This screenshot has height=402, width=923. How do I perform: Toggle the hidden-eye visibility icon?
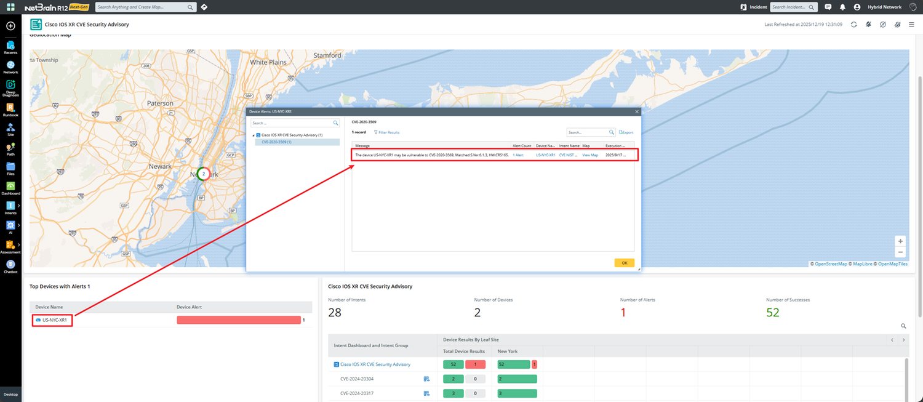click(x=897, y=25)
